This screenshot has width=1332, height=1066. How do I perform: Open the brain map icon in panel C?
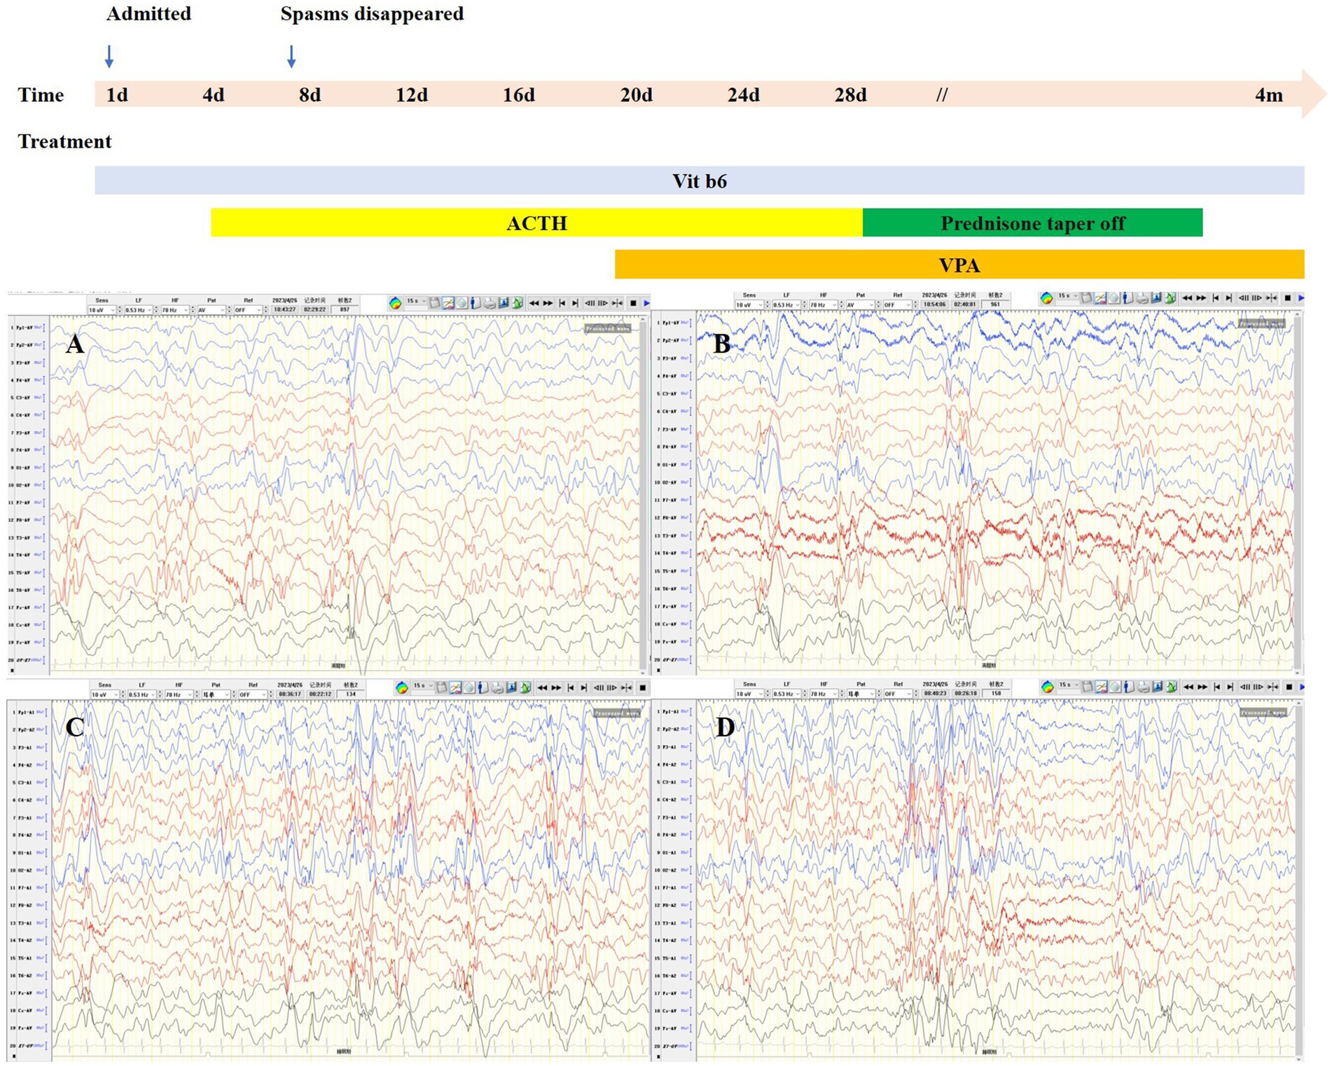point(402,688)
